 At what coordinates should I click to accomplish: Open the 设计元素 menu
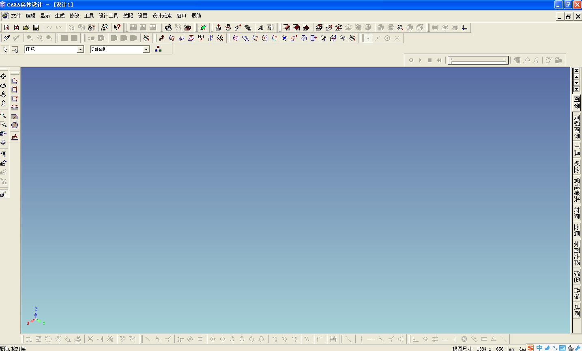click(x=162, y=16)
